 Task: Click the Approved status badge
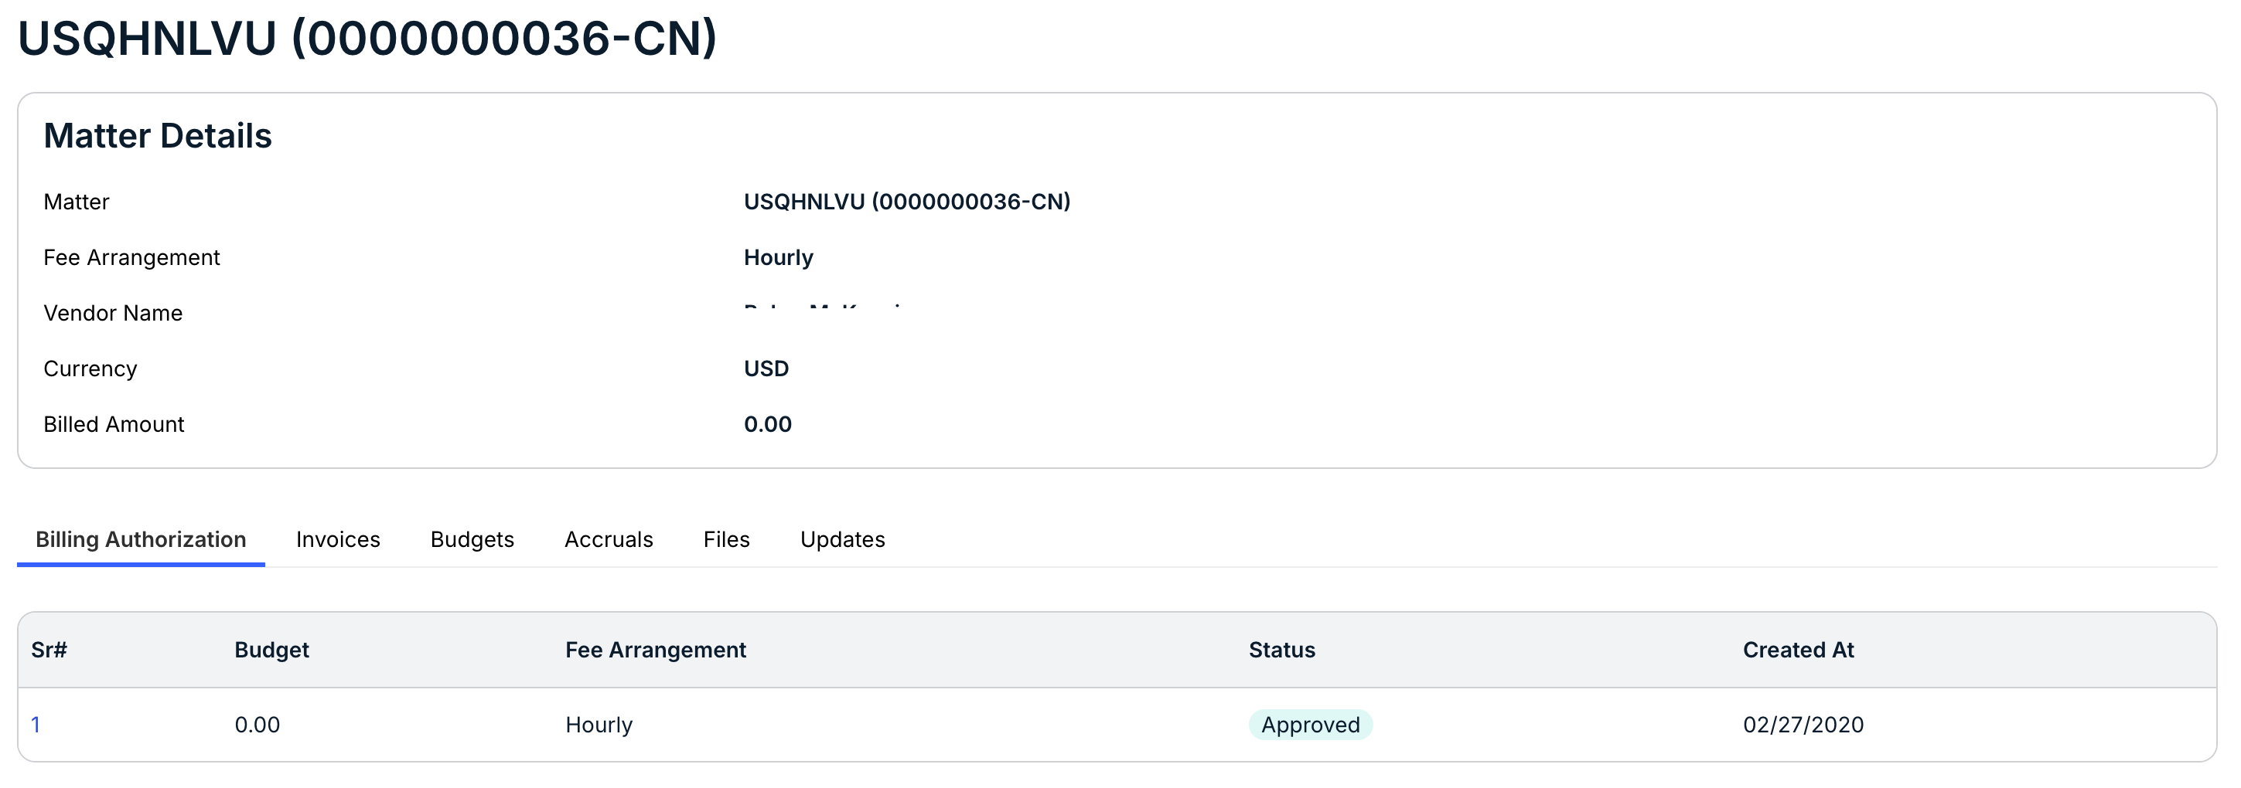(x=1310, y=725)
